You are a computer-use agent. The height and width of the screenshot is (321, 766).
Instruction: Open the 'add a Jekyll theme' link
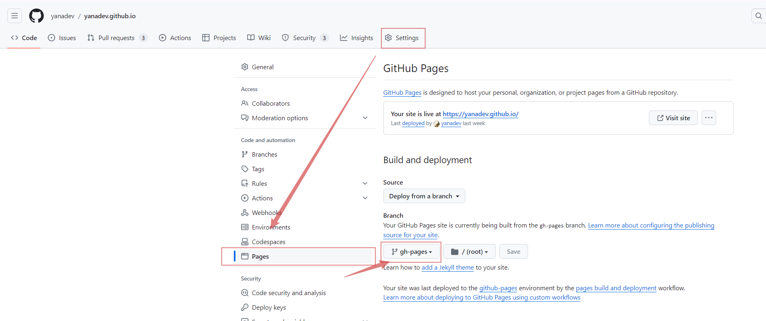447,268
